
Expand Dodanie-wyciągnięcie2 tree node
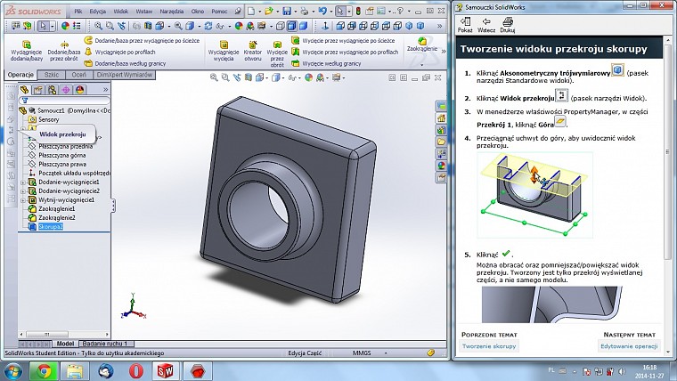[x=23, y=191]
